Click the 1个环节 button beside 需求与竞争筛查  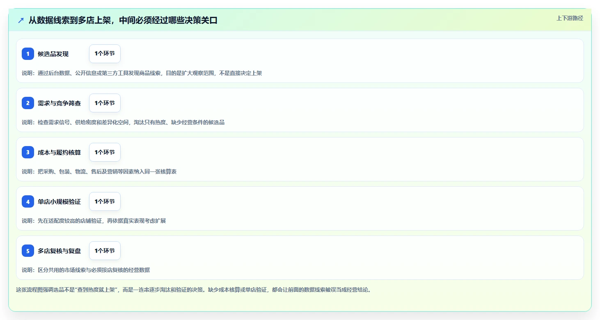105,103
